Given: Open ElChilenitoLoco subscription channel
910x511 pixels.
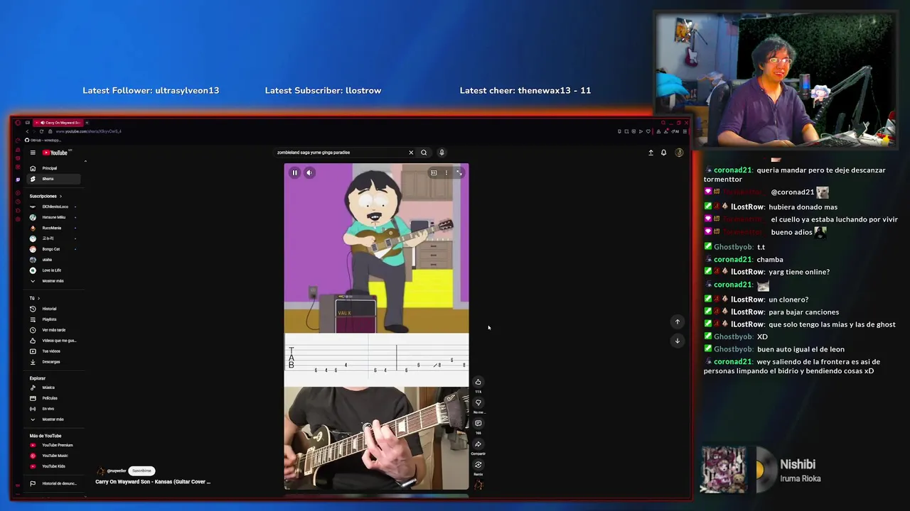Looking at the screenshot, I should [x=53, y=207].
